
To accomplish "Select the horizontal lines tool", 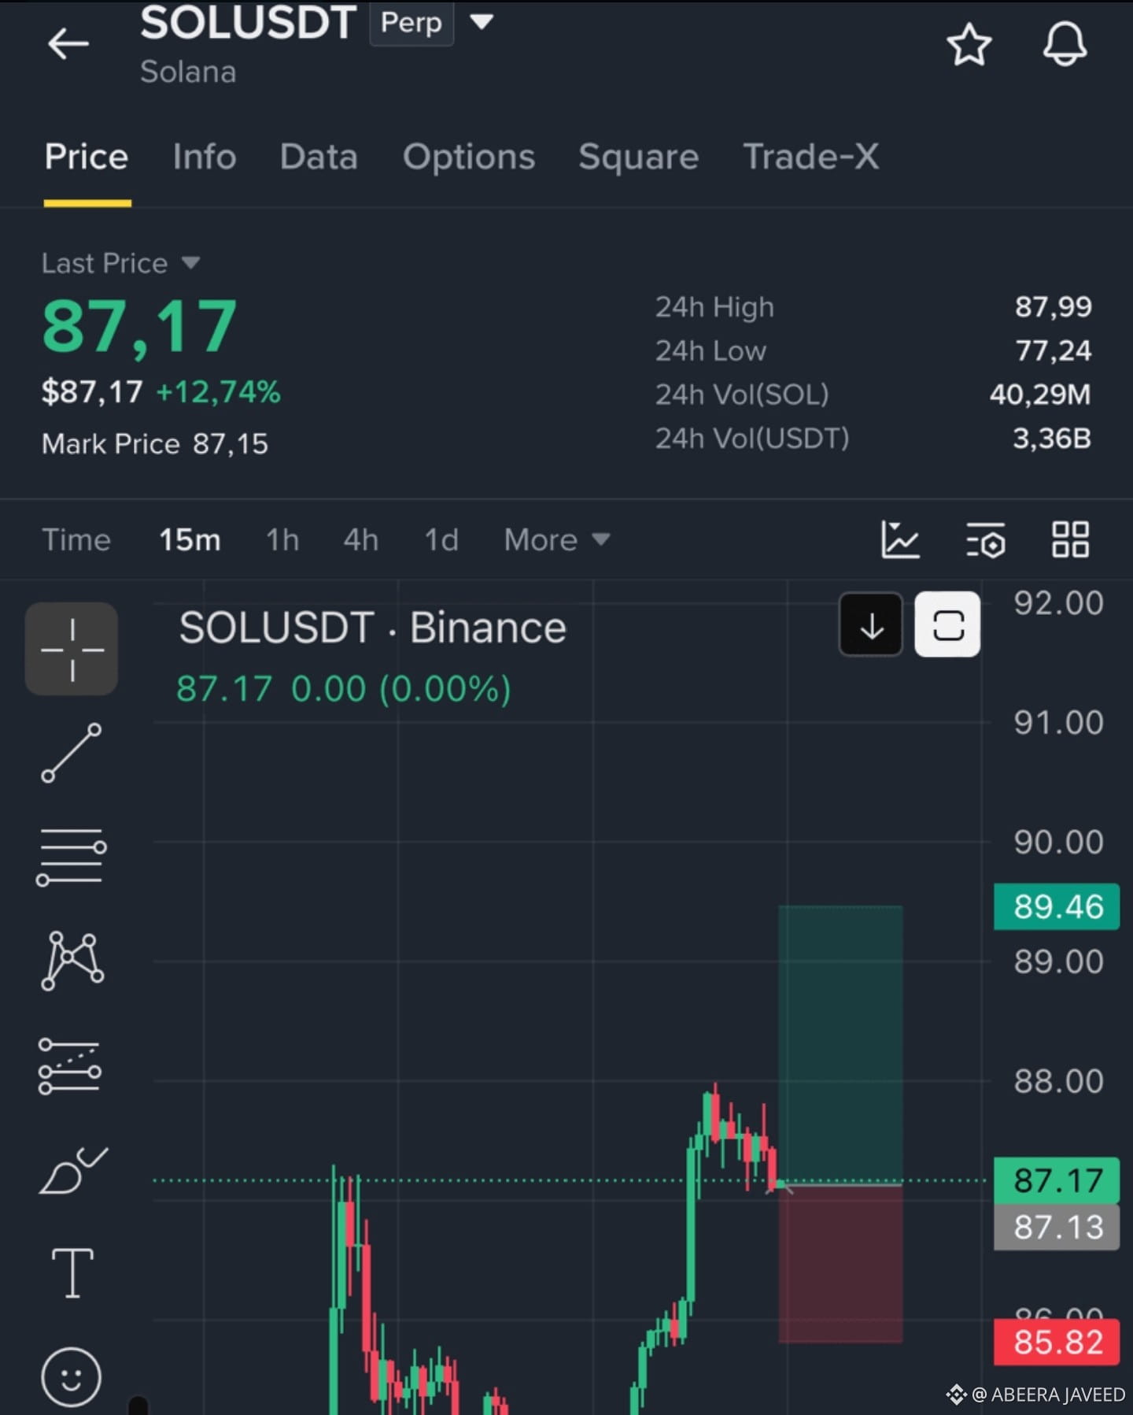I will pos(72,857).
